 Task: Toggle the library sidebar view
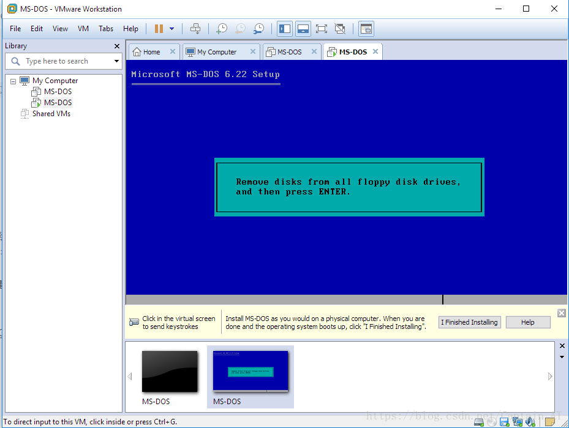click(285, 29)
